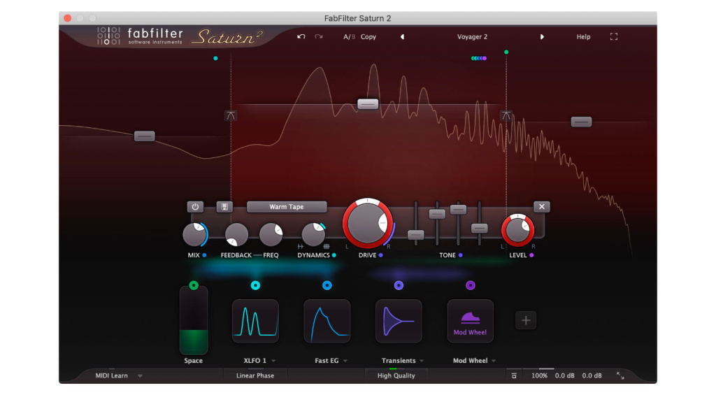Click the DYNAMICS modulation indicator dot
Image resolution: width=716 pixels, height=395 pixels.
334,255
